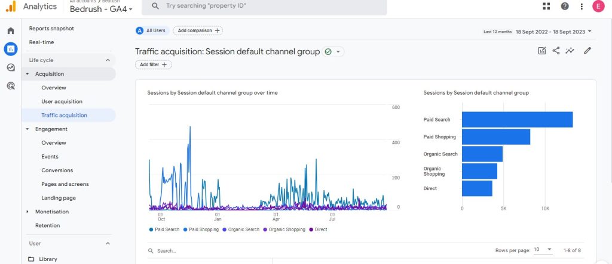The height and width of the screenshot is (264, 612).
Task: Open Reports snapshot
Action: 51,29
